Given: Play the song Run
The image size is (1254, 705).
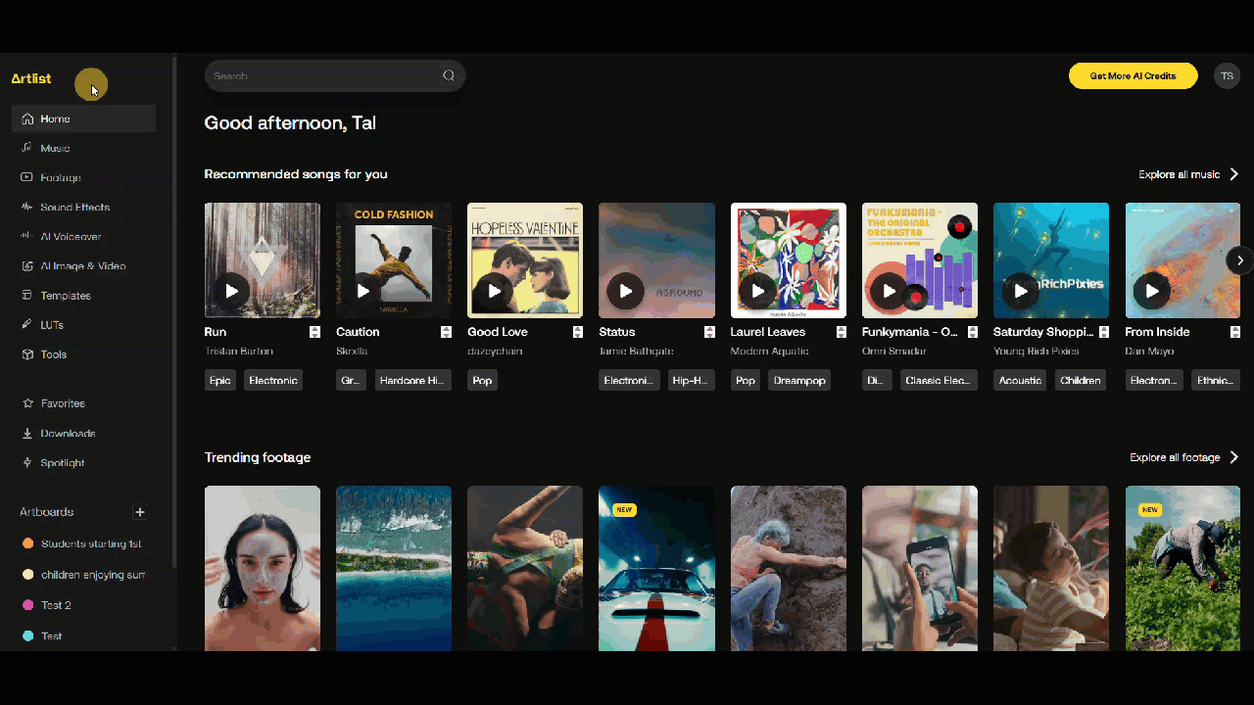Looking at the screenshot, I should click(x=232, y=291).
